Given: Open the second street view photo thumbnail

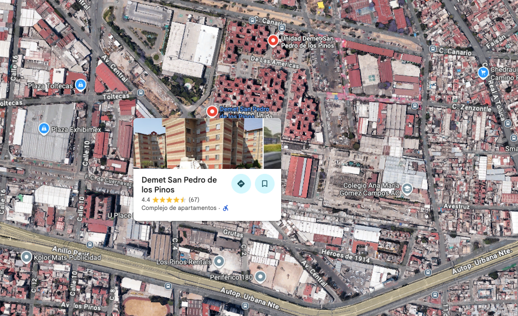Looking at the screenshot, I should (x=272, y=143).
